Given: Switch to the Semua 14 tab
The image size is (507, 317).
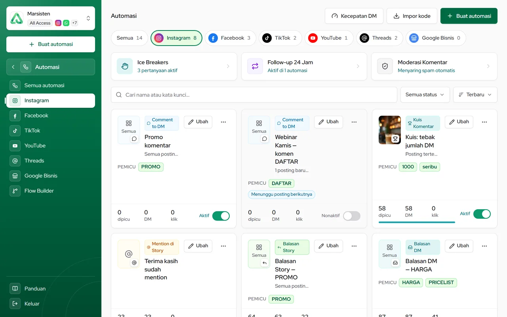Looking at the screenshot, I should (x=130, y=38).
